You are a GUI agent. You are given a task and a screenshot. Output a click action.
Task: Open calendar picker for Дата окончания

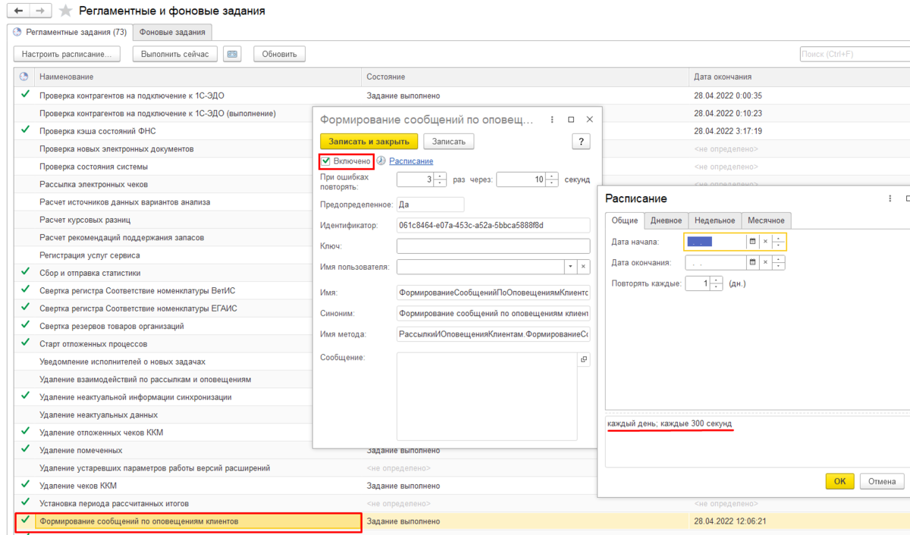752,262
